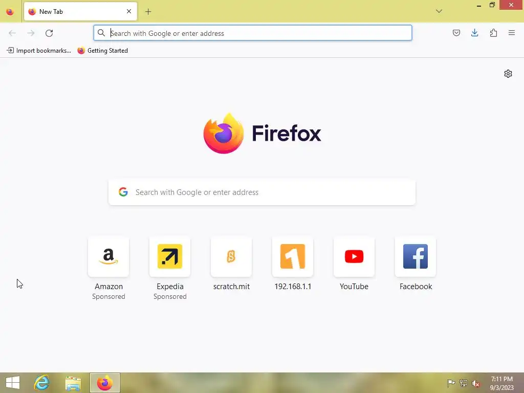
Task: Open the new tab page settings gear
Action: point(508,74)
